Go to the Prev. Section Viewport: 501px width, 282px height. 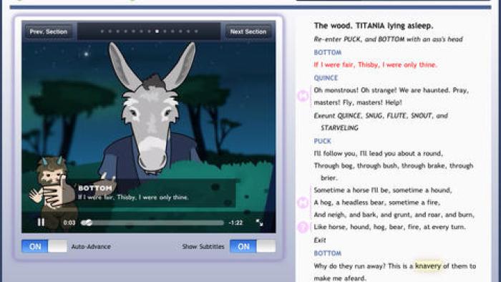(49, 31)
